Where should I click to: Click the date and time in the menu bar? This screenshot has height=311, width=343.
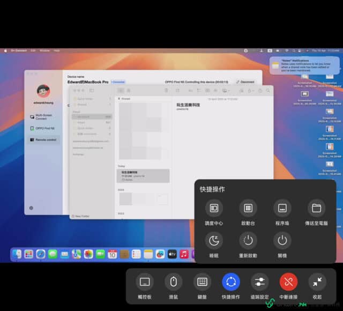click(325, 50)
